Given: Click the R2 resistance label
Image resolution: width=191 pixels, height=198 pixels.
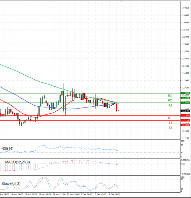Looking at the screenshot, I should click(170, 100).
